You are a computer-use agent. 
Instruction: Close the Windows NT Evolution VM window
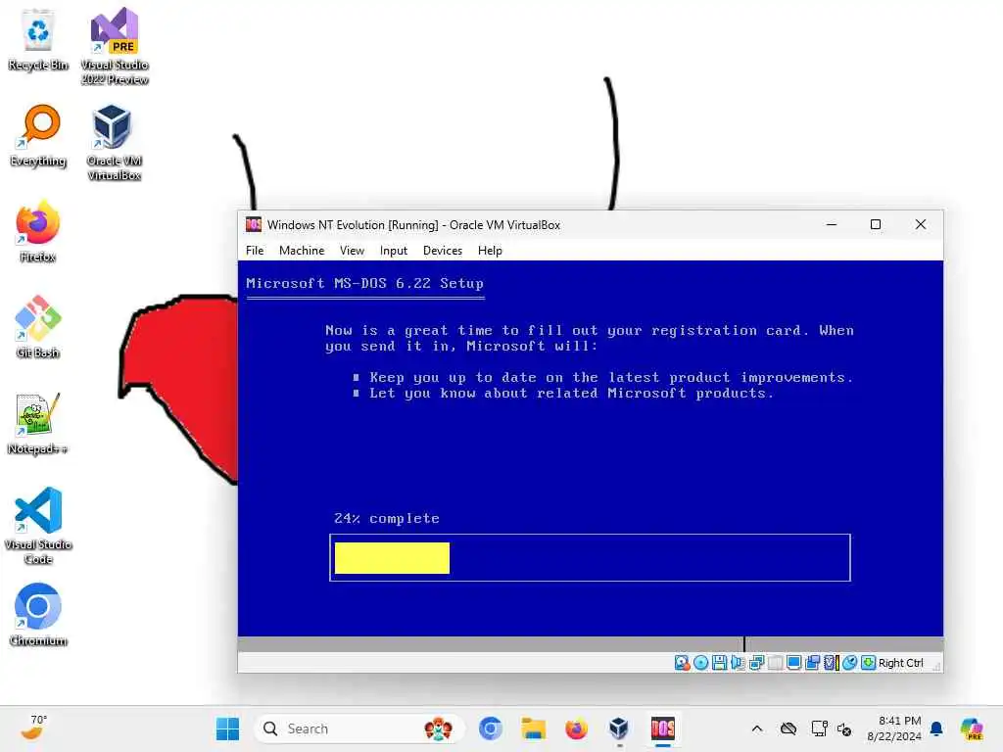921,224
